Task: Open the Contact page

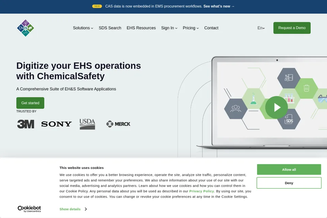Action: [x=211, y=28]
